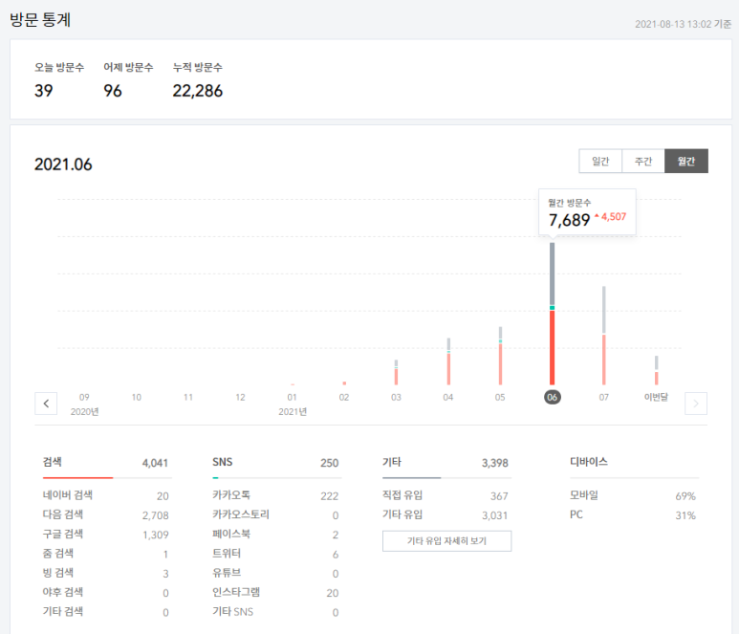
Task: Select month 02 on chart axis
Action: click(x=344, y=398)
